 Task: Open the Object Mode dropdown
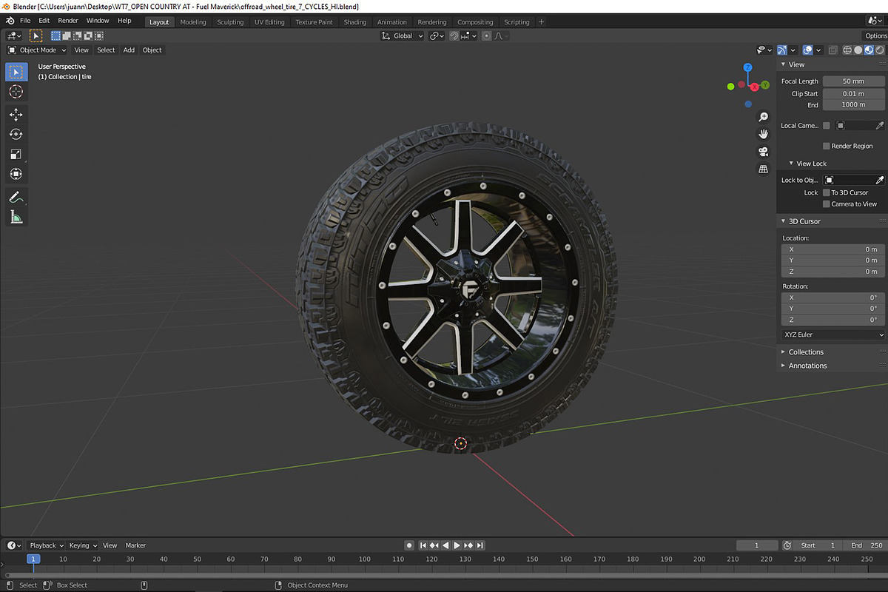pyautogui.click(x=36, y=50)
